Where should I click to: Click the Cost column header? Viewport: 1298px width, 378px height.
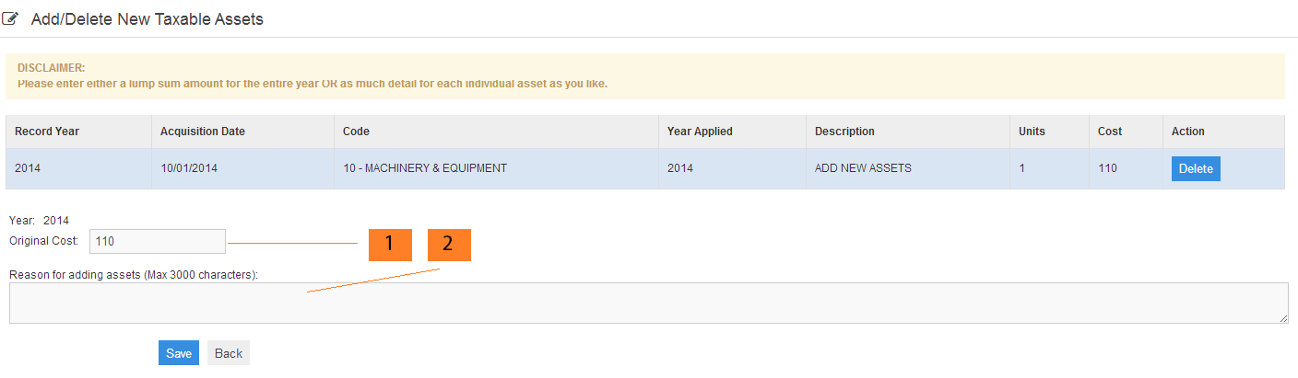1110,132
